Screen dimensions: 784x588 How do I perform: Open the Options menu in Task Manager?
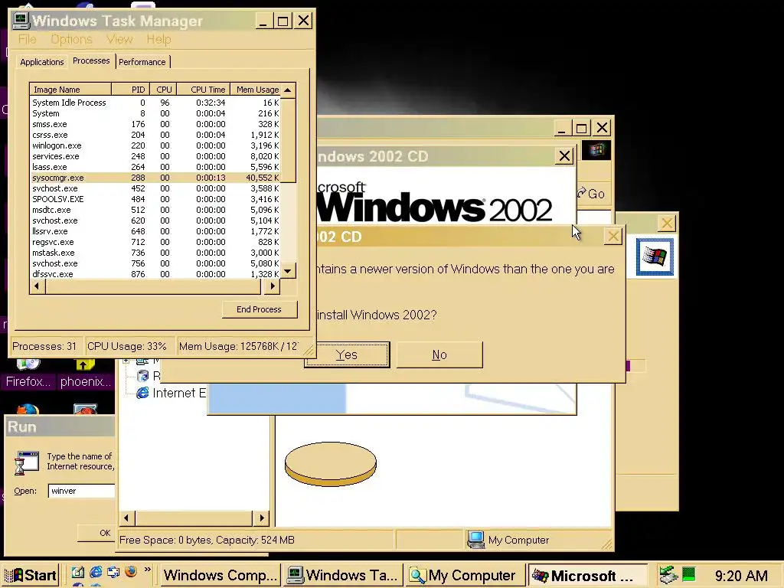[71, 39]
